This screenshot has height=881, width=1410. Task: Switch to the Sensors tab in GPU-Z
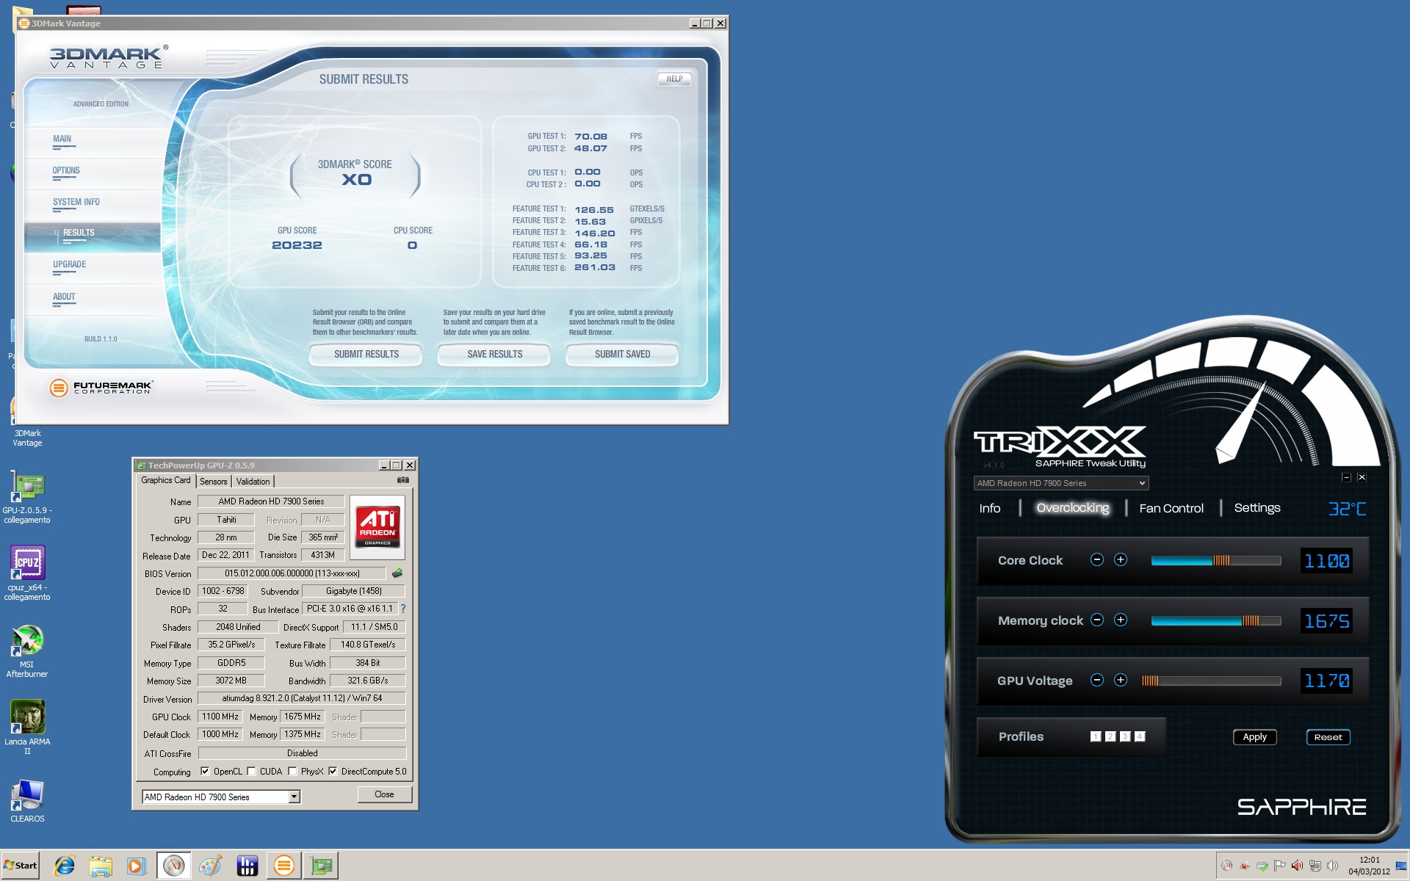pyautogui.click(x=214, y=482)
